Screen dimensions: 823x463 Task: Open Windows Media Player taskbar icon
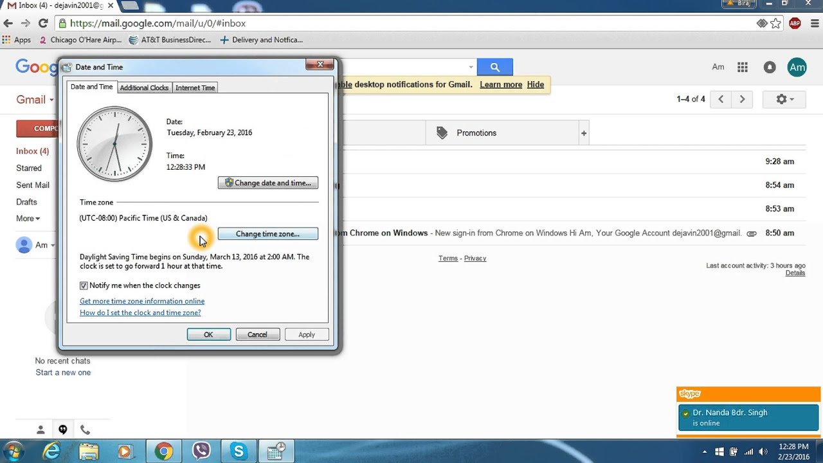click(125, 451)
